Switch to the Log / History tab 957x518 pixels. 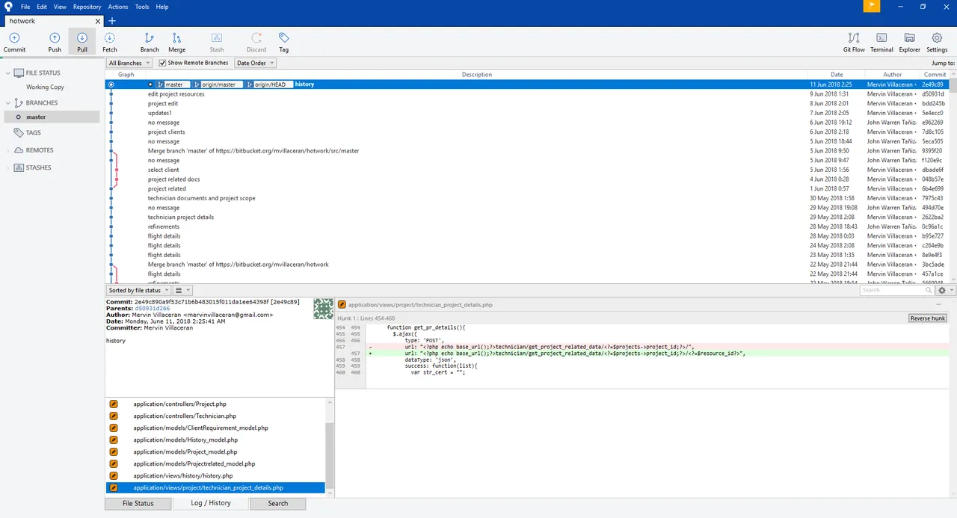211,503
